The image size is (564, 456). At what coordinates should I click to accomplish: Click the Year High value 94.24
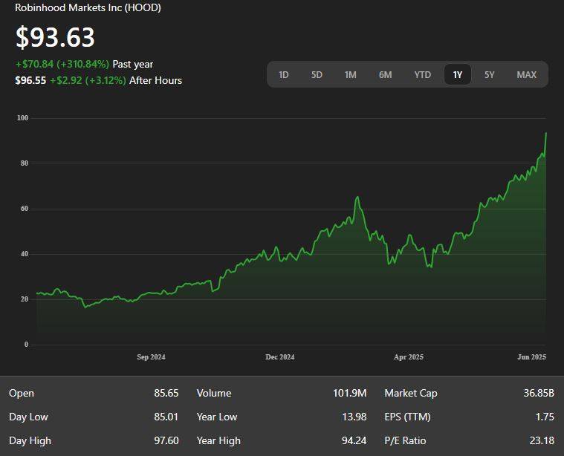354,440
